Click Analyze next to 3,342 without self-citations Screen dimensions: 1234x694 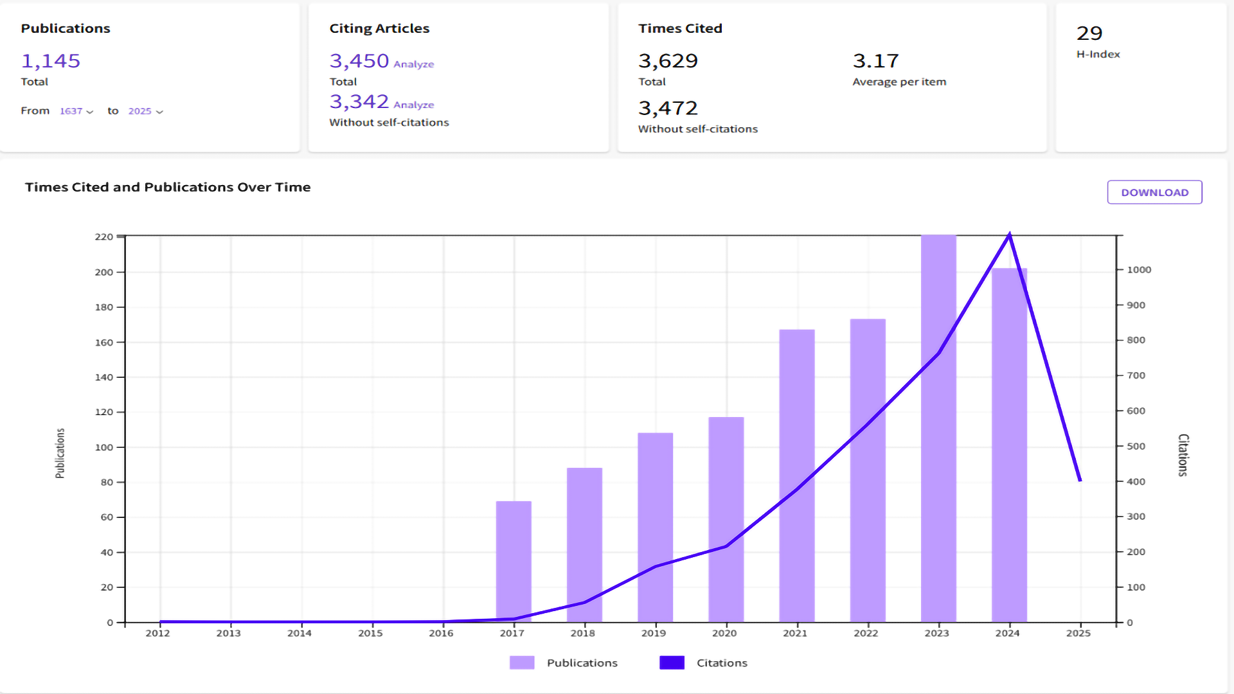pos(413,105)
